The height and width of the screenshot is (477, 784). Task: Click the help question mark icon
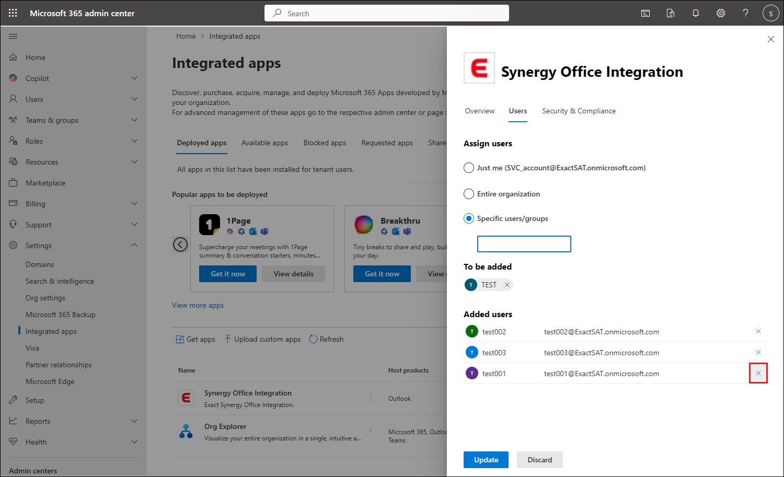(x=745, y=13)
